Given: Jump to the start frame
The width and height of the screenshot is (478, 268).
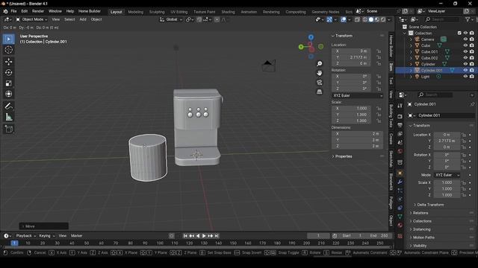Looking at the screenshot, I should coord(185,236).
